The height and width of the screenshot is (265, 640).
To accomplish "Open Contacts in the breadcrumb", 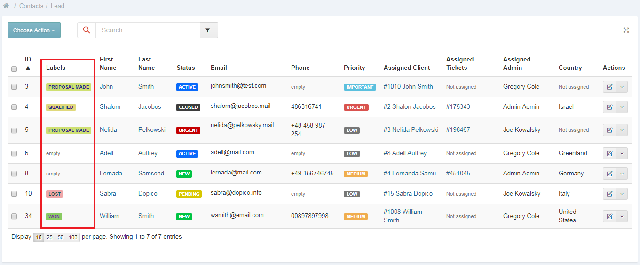I will (31, 6).
